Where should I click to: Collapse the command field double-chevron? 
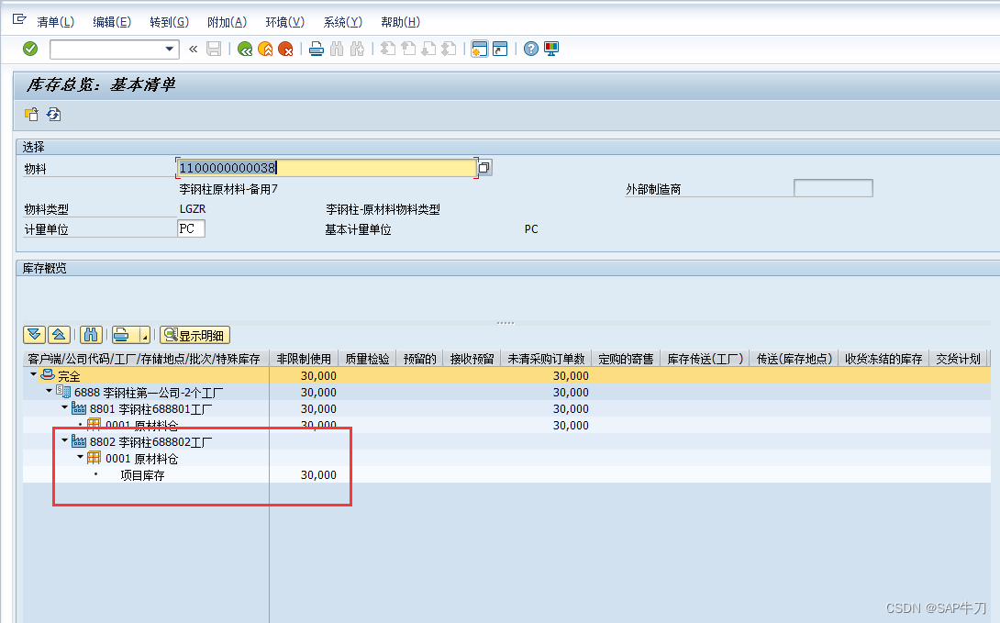pyautogui.click(x=194, y=49)
